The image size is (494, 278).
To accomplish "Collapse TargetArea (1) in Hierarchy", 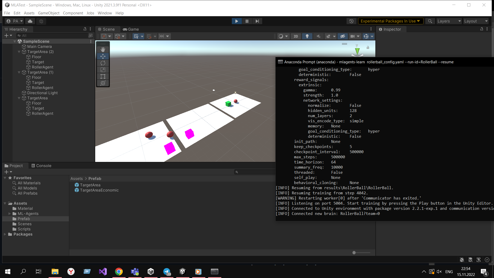I will click(x=19, y=72).
